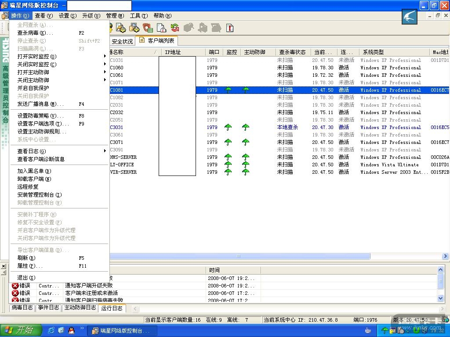Switch to the 病毒日志 tab
The height and width of the screenshot is (337, 450).
tap(22, 308)
